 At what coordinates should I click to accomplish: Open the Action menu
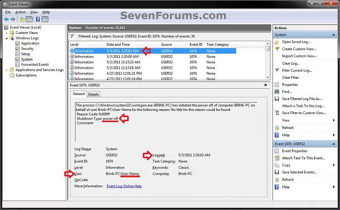(20, 12)
